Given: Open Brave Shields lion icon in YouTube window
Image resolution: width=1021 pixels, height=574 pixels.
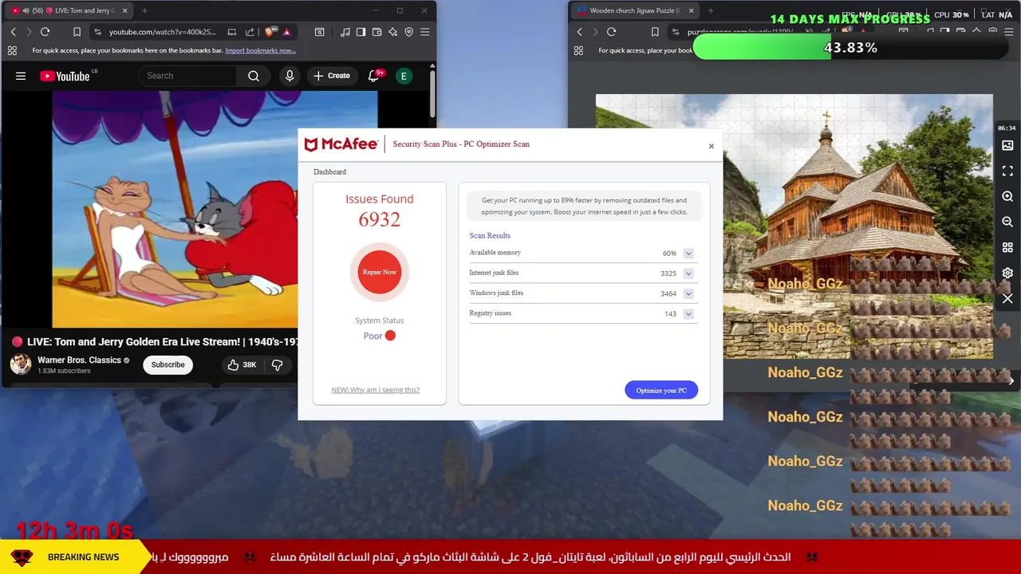Looking at the screenshot, I should point(270,32).
